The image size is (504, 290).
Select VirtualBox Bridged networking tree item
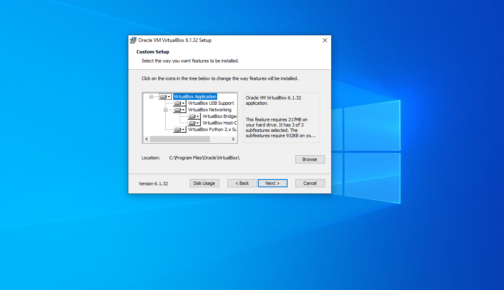pyautogui.click(x=219, y=116)
